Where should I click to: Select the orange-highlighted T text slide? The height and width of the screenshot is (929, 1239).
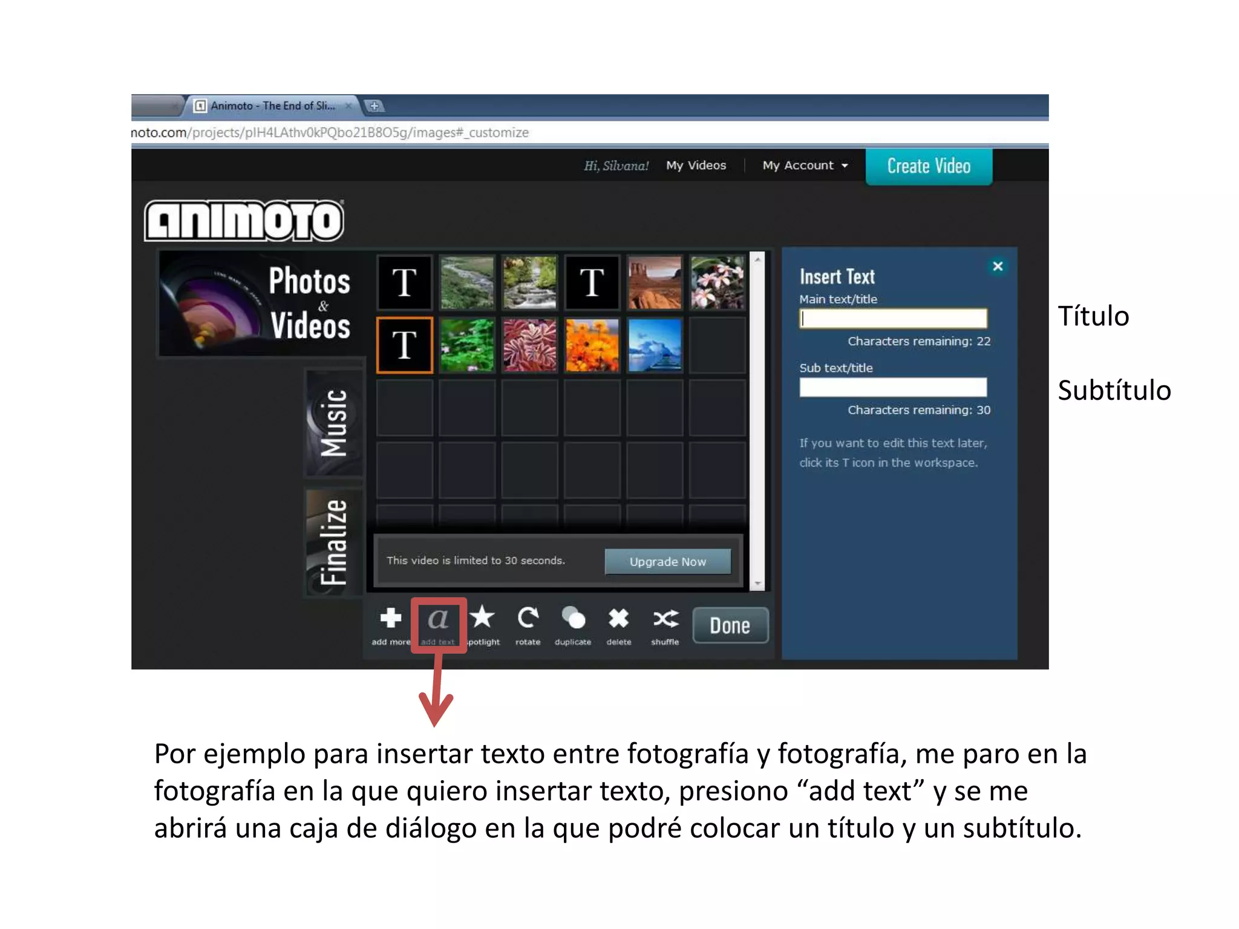(404, 345)
